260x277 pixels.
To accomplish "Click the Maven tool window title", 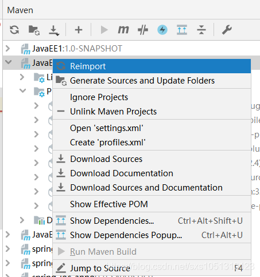I will pyautogui.click(x=20, y=10).
